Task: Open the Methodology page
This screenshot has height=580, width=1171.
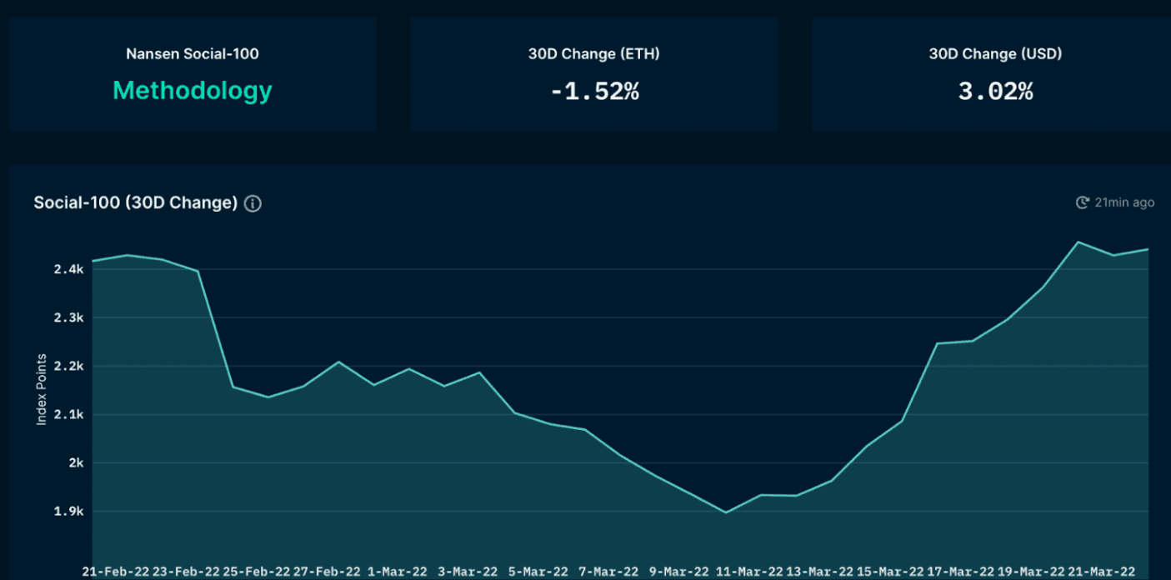Action: click(192, 91)
